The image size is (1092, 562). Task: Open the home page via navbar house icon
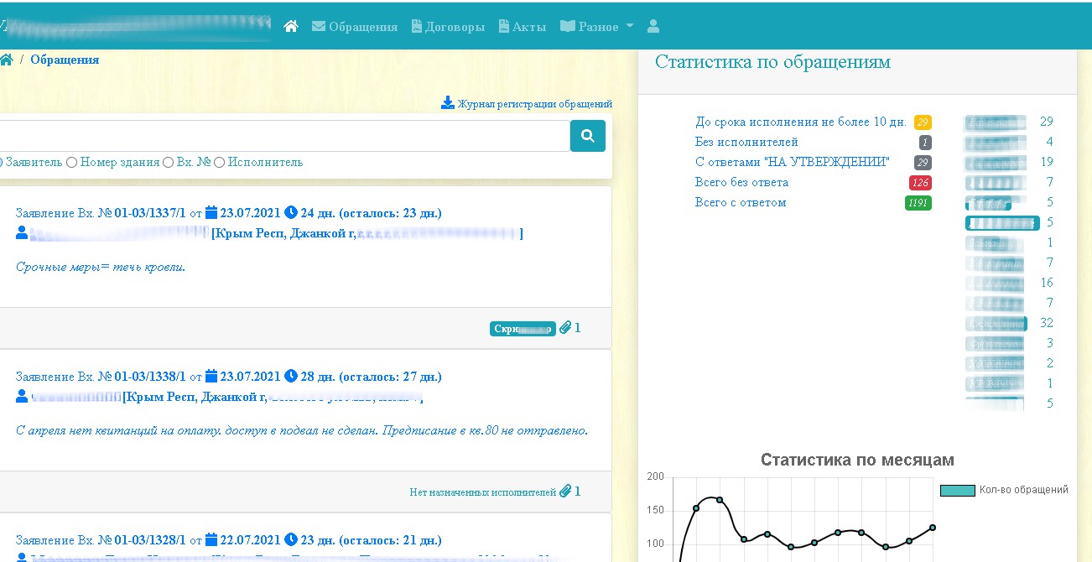(x=291, y=26)
